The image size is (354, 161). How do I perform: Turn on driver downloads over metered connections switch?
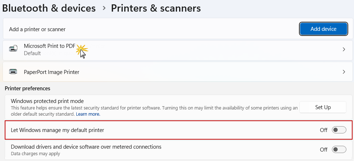[339, 149]
